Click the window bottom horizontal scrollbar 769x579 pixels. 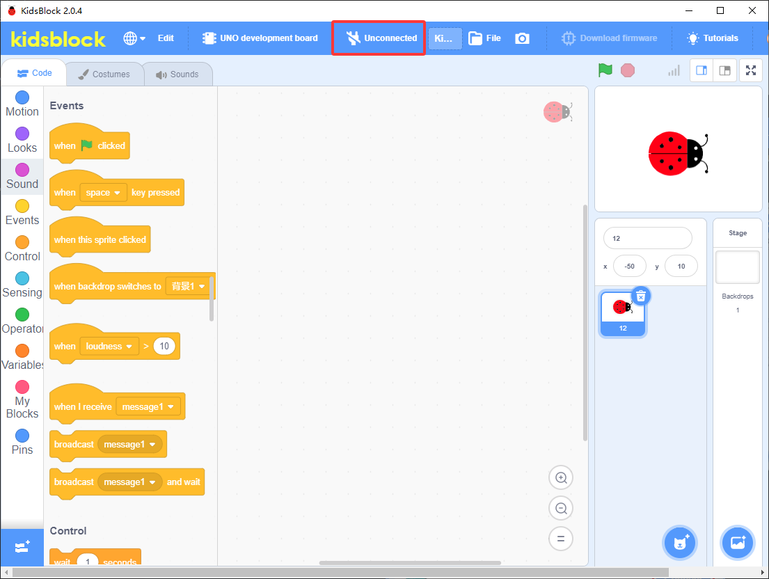341,573
